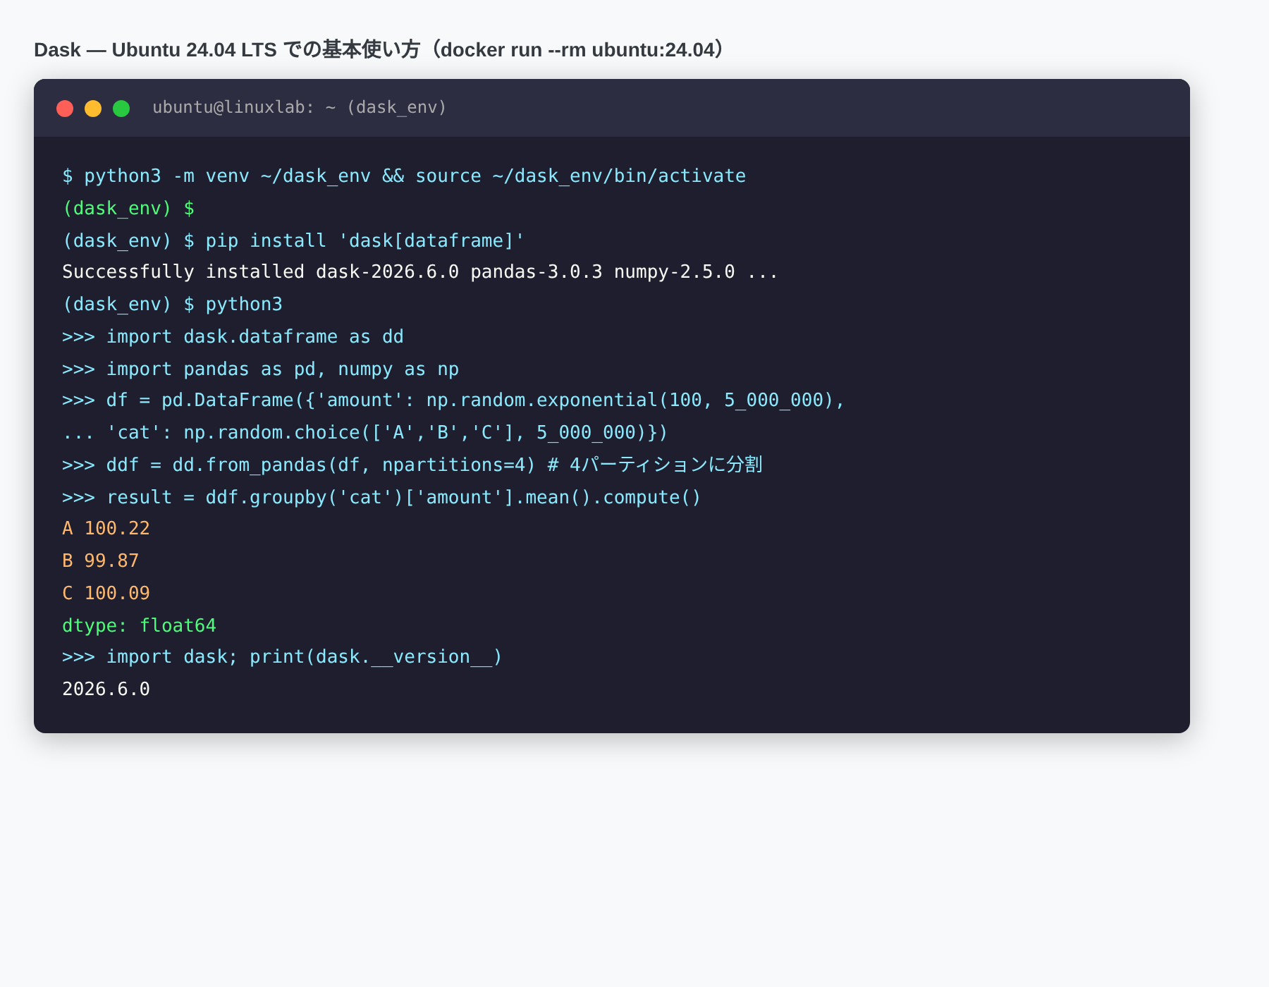The width and height of the screenshot is (1269, 987).
Task: Click the 'python3 -m venv ~/dask_env' command line
Action: pos(404,176)
